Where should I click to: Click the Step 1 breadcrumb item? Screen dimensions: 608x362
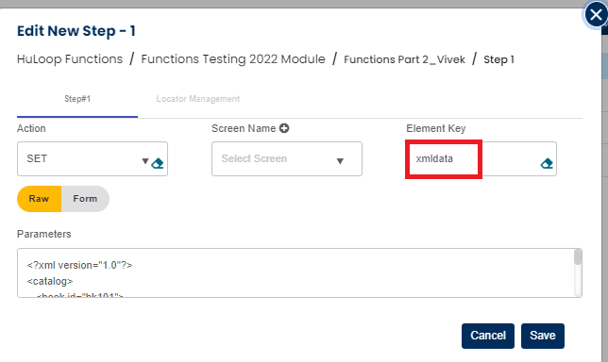(x=498, y=59)
